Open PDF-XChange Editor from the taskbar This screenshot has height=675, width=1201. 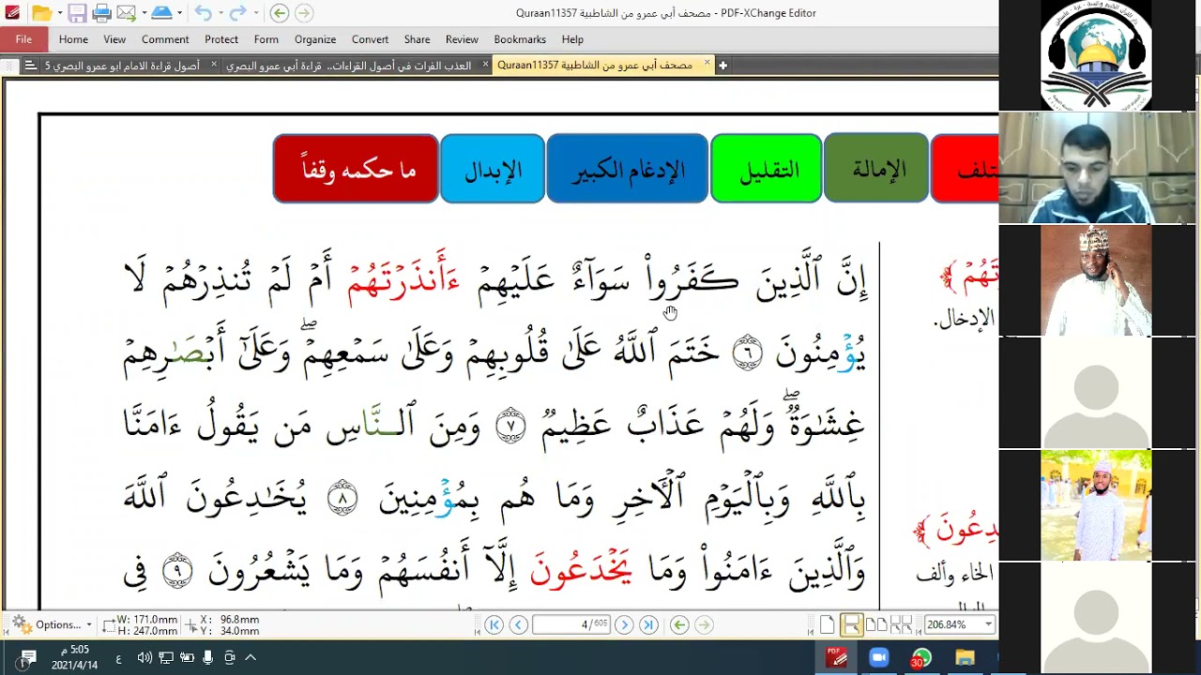tap(838, 658)
